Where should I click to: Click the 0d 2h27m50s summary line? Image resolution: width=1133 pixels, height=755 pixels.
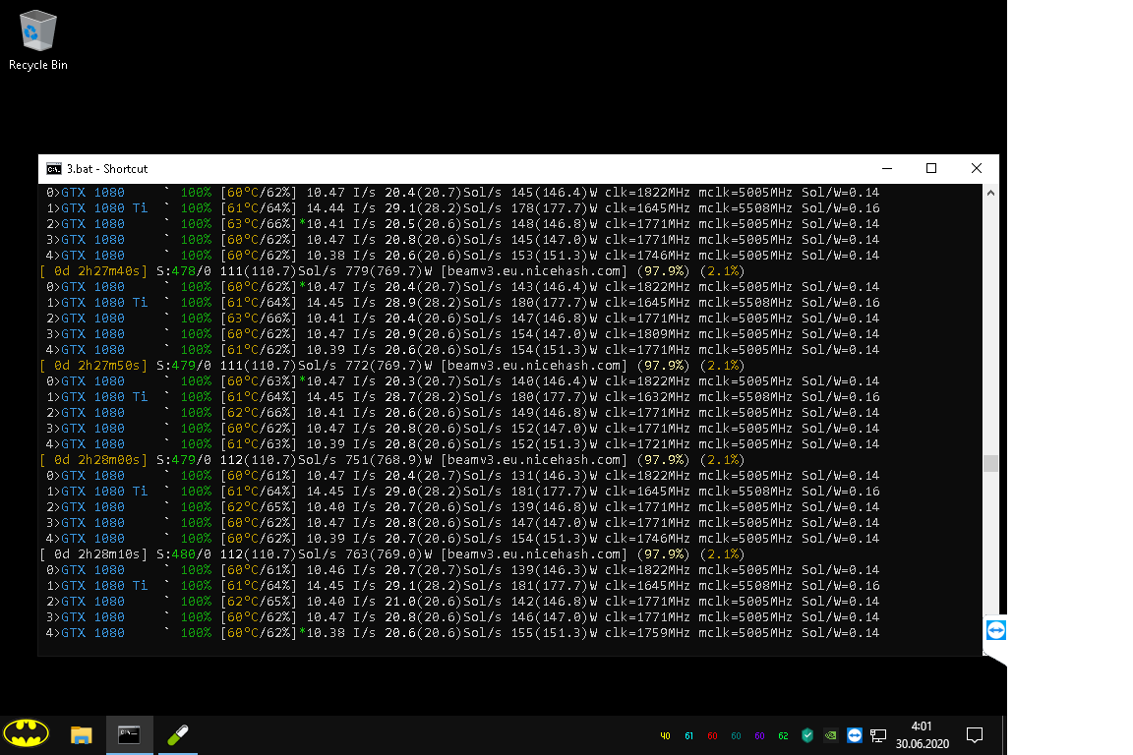tap(392, 366)
